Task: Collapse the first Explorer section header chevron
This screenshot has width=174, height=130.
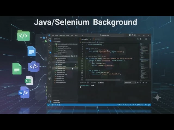Action: point(53,42)
